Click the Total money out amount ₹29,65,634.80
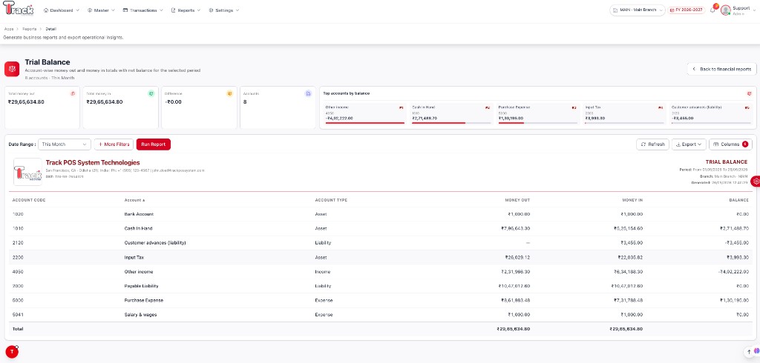This screenshot has height=363, width=760. click(x=26, y=102)
